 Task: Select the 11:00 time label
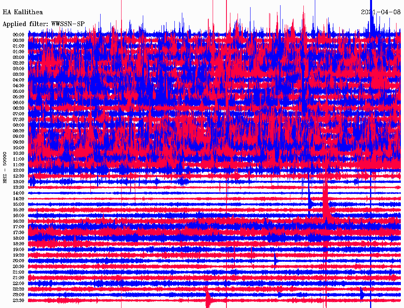pos(19,159)
